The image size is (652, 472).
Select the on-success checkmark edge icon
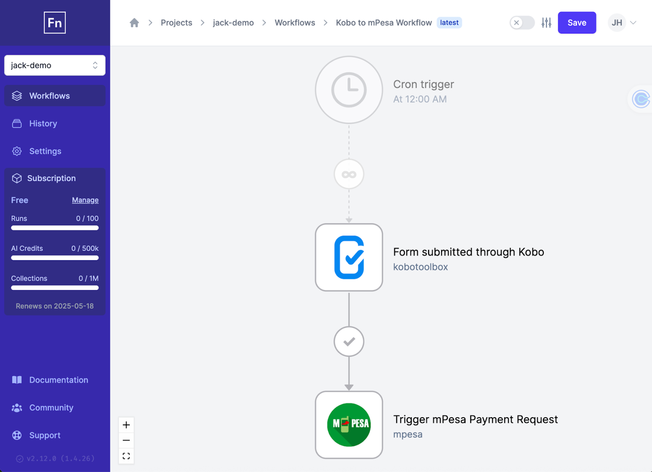[349, 341]
